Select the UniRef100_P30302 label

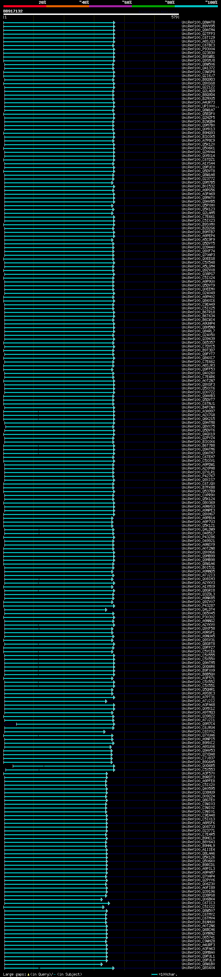(x=198, y=617)
